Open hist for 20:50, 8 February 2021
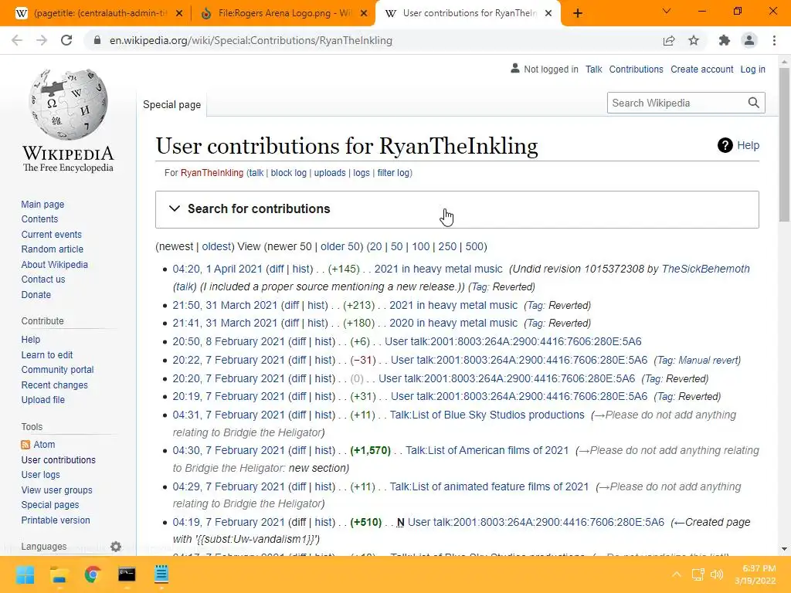This screenshot has width=791, height=593. [x=324, y=342]
